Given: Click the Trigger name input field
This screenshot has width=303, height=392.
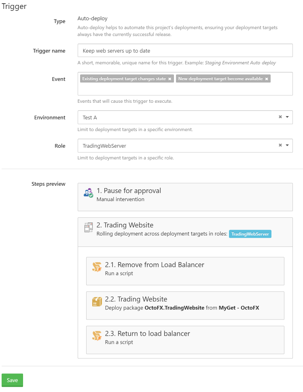Looking at the screenshot, I should coord(185,50).
